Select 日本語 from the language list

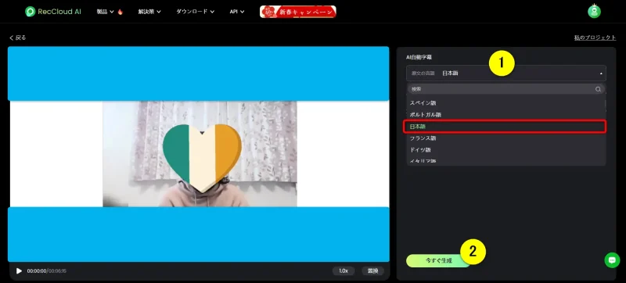pyautogui.click(x=505, y=127)
